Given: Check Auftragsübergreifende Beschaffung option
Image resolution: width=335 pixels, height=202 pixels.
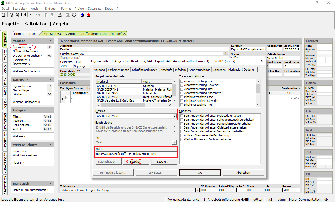Looking at the screenshot, I should click(182, 135).
